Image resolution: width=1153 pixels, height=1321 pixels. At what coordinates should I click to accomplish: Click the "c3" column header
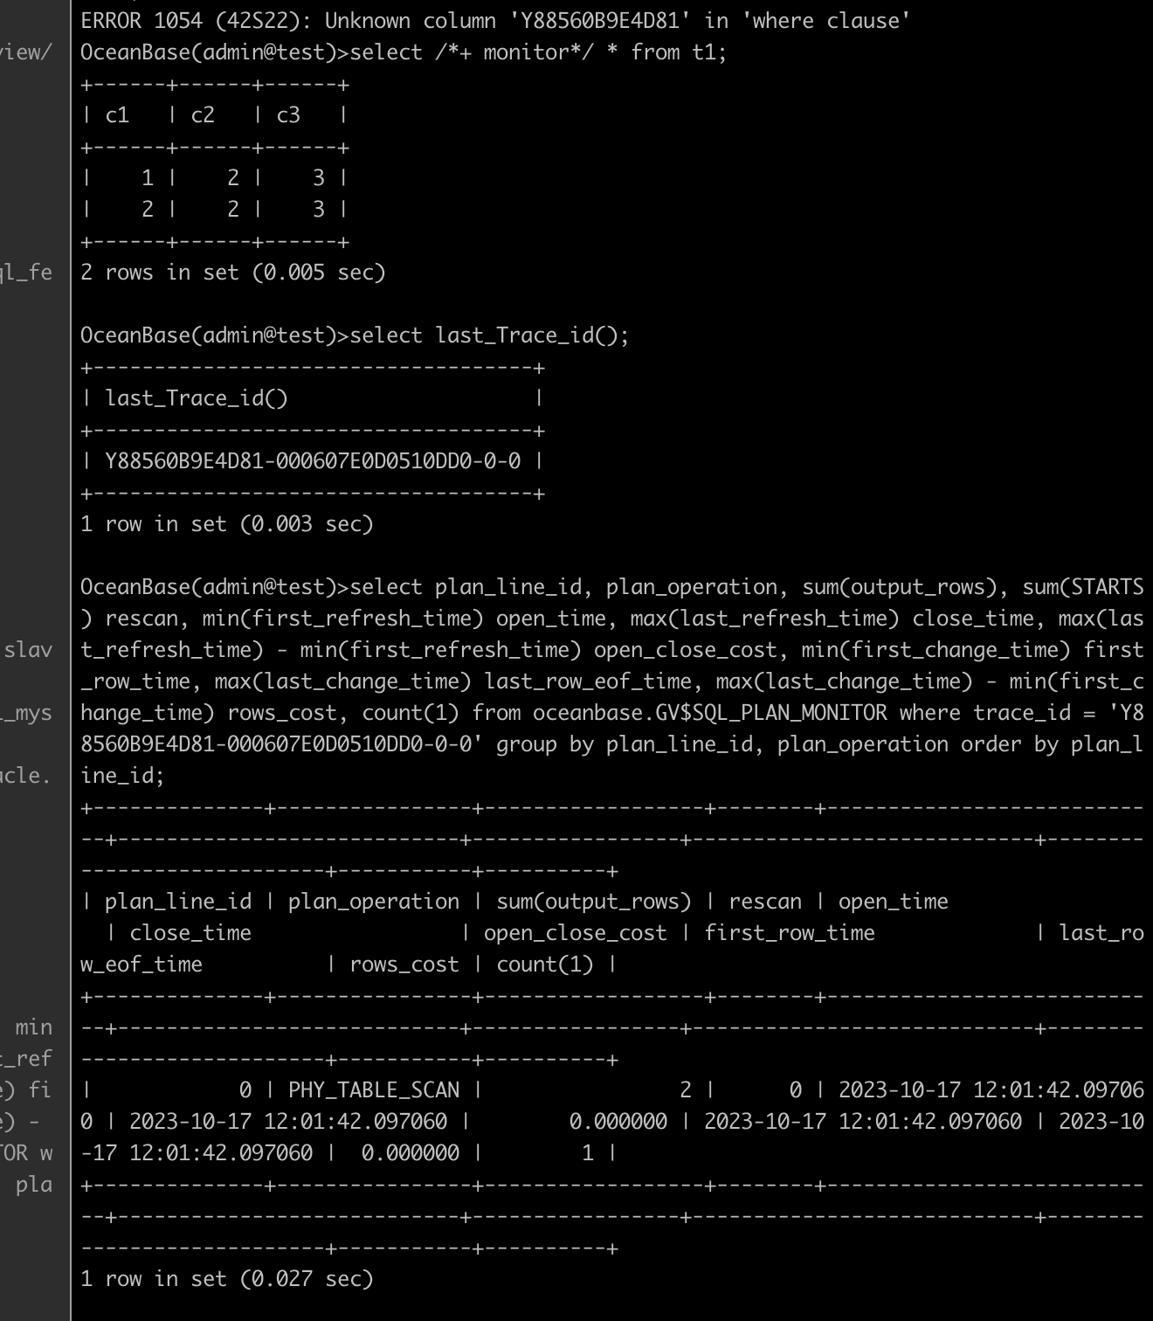click(288, 115)
